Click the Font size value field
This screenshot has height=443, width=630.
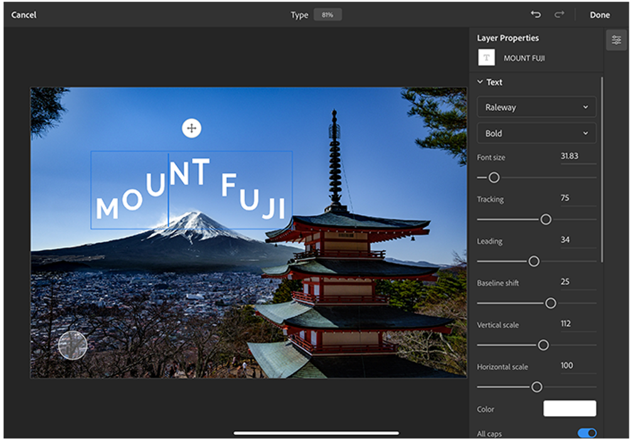tap(577, 156)
